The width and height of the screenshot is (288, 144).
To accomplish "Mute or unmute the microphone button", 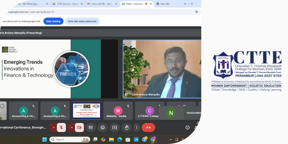I will (61, 127).
